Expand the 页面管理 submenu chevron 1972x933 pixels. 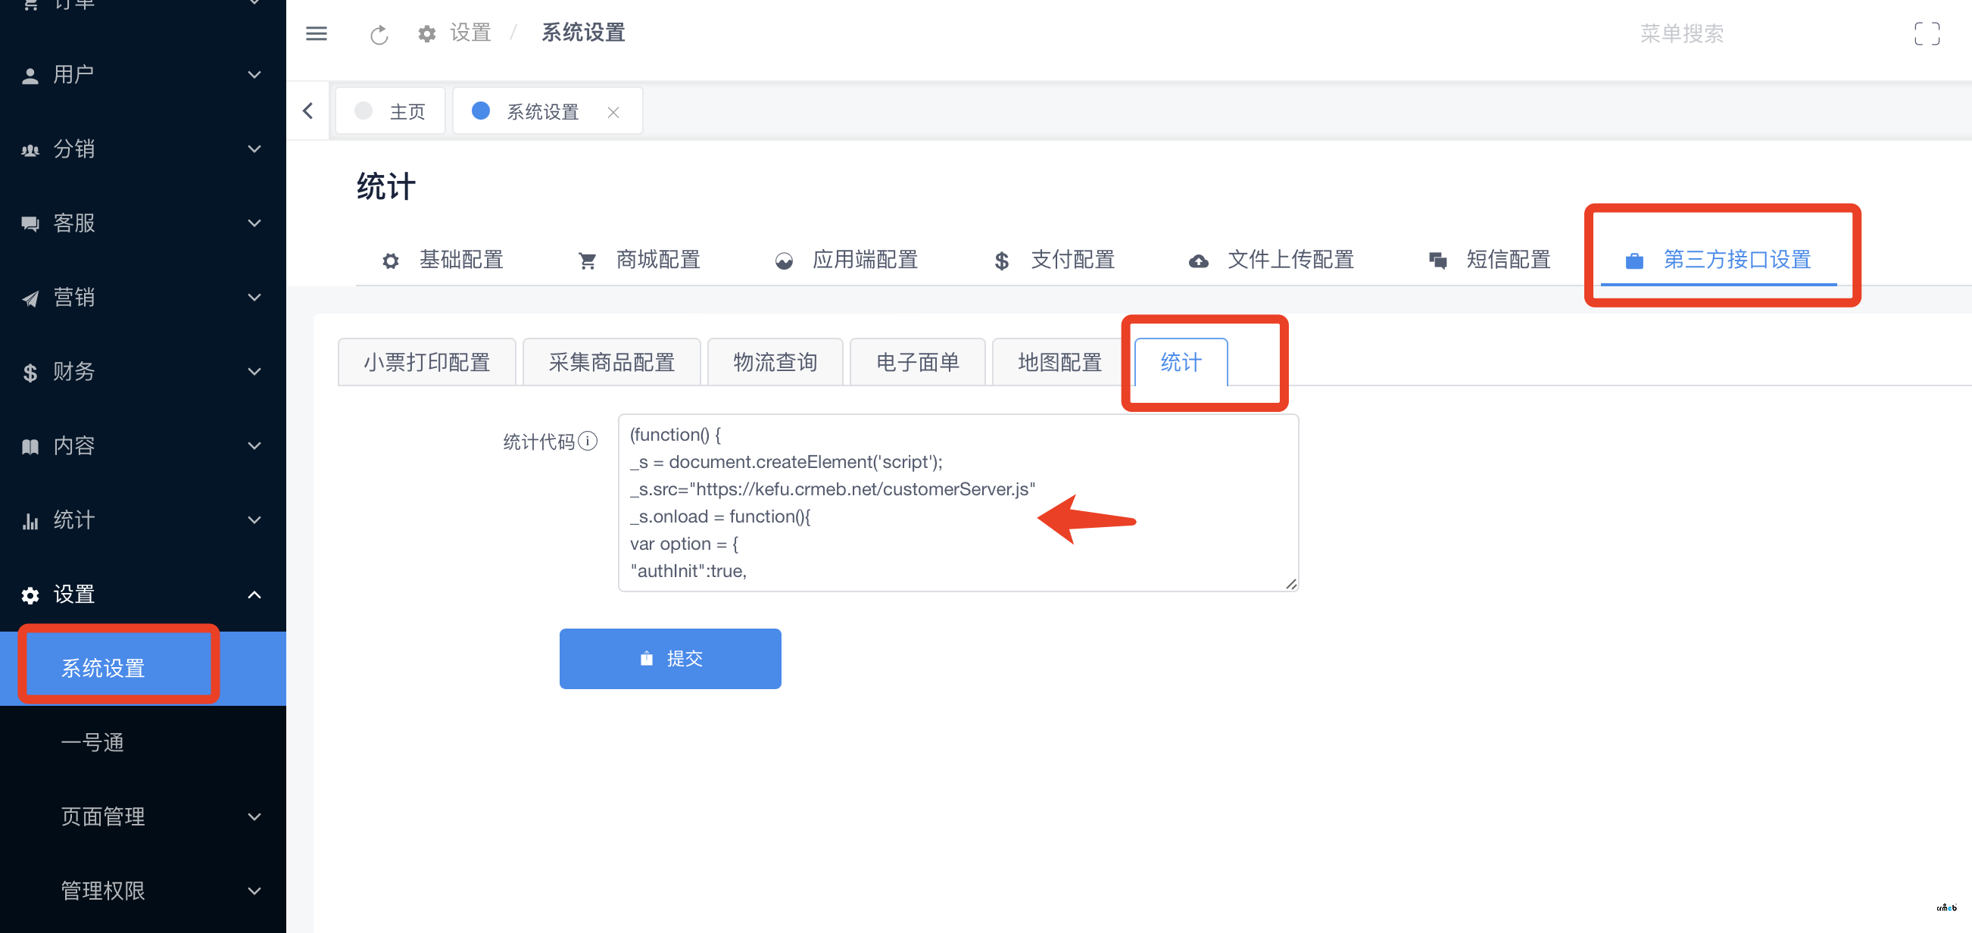[x=254, y=816]
